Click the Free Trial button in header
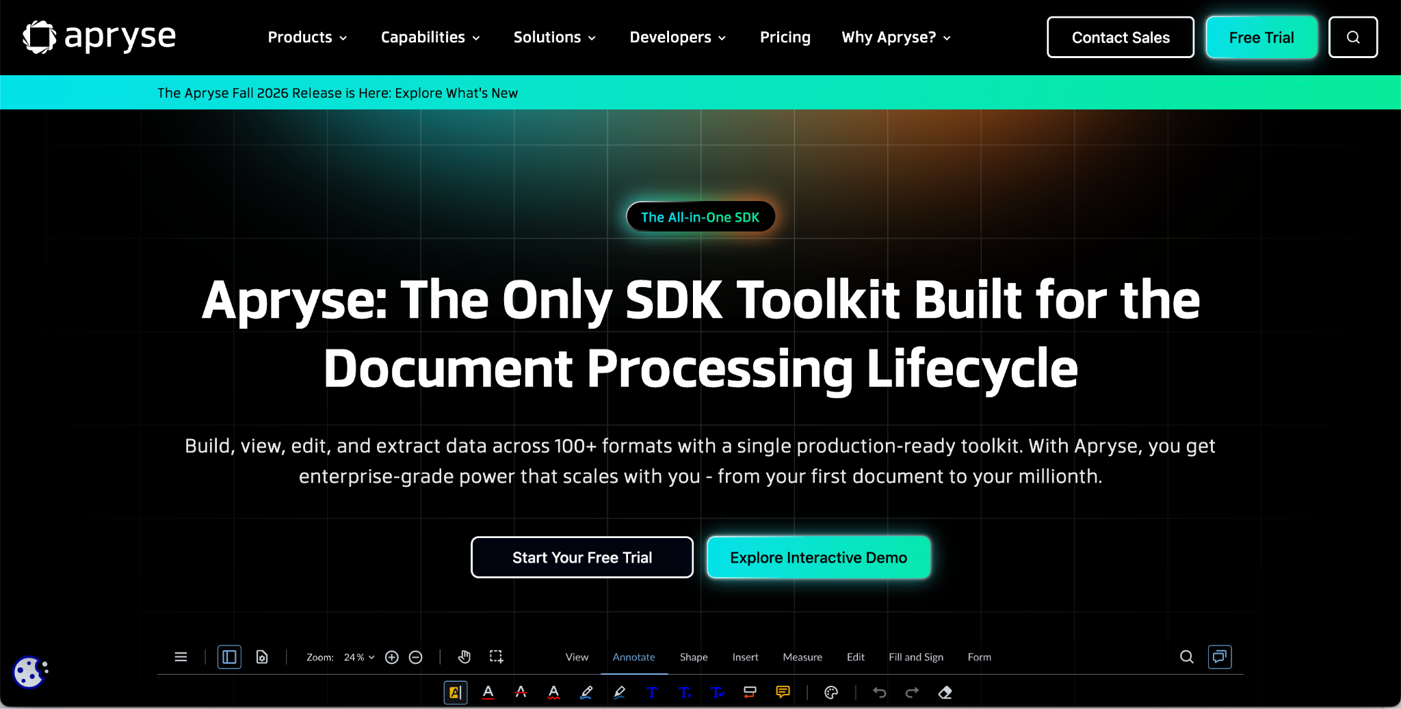Screen dimensions: 1401x709 coord(1261,38)
